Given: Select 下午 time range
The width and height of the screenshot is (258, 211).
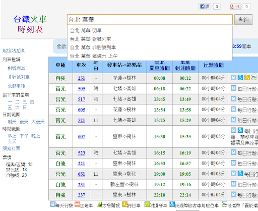Looking at the screenshot, I should [x=24, y=136].
